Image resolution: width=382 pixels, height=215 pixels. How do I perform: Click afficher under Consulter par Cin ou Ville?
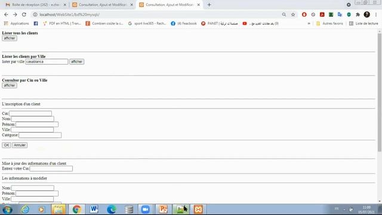click(10, 85)
